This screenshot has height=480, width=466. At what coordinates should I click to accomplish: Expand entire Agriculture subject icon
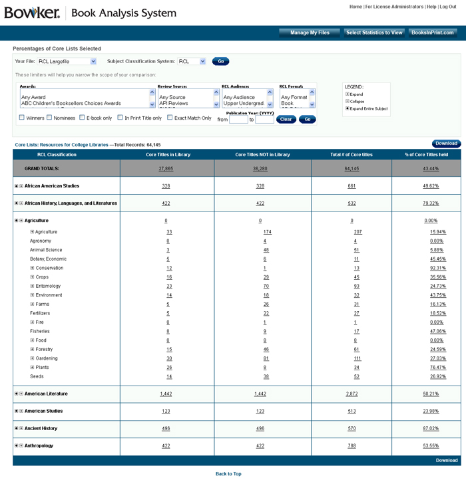coord(17,221)
